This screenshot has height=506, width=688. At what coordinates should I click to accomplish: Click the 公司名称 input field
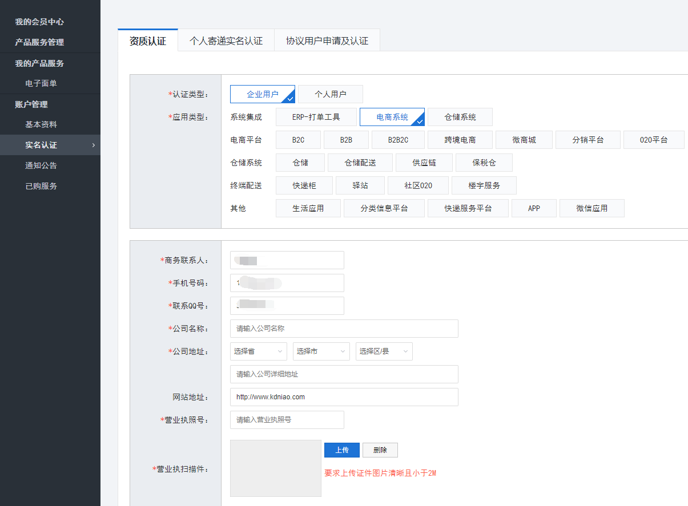click(344, 329)
